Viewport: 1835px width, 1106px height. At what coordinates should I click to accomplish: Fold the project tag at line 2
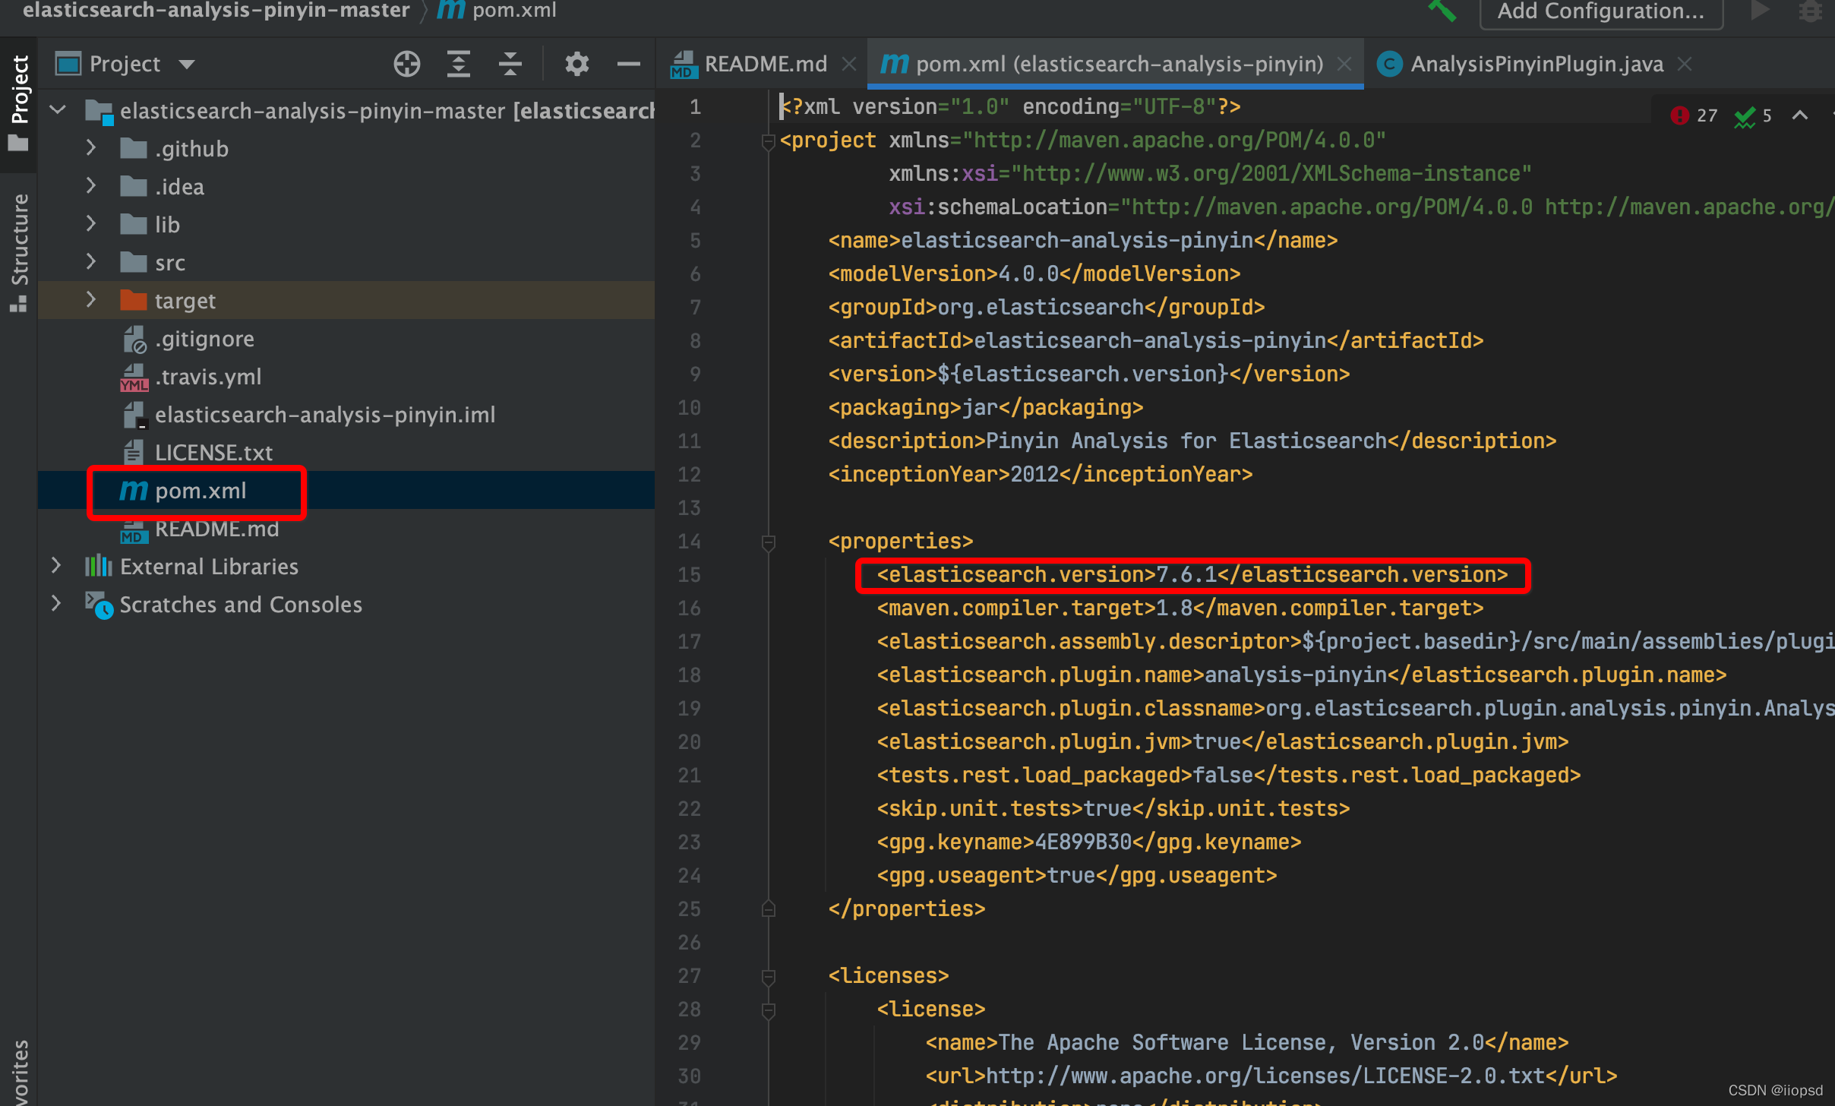pyautogui.click(x=769, y=141)
